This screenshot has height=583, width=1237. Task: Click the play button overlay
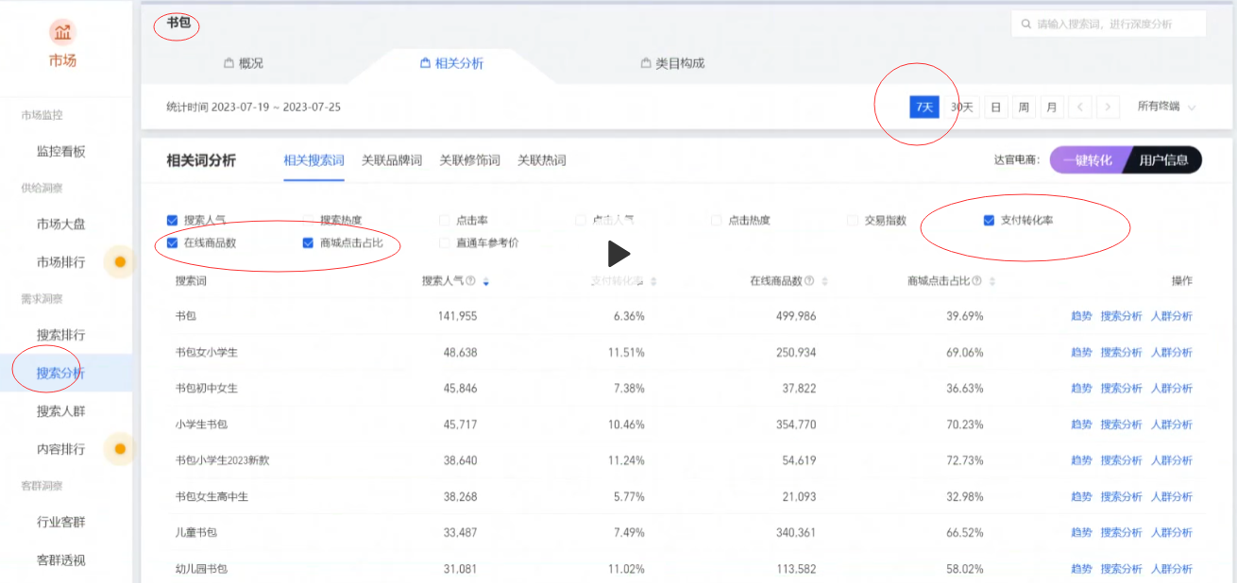click(618, 253)
